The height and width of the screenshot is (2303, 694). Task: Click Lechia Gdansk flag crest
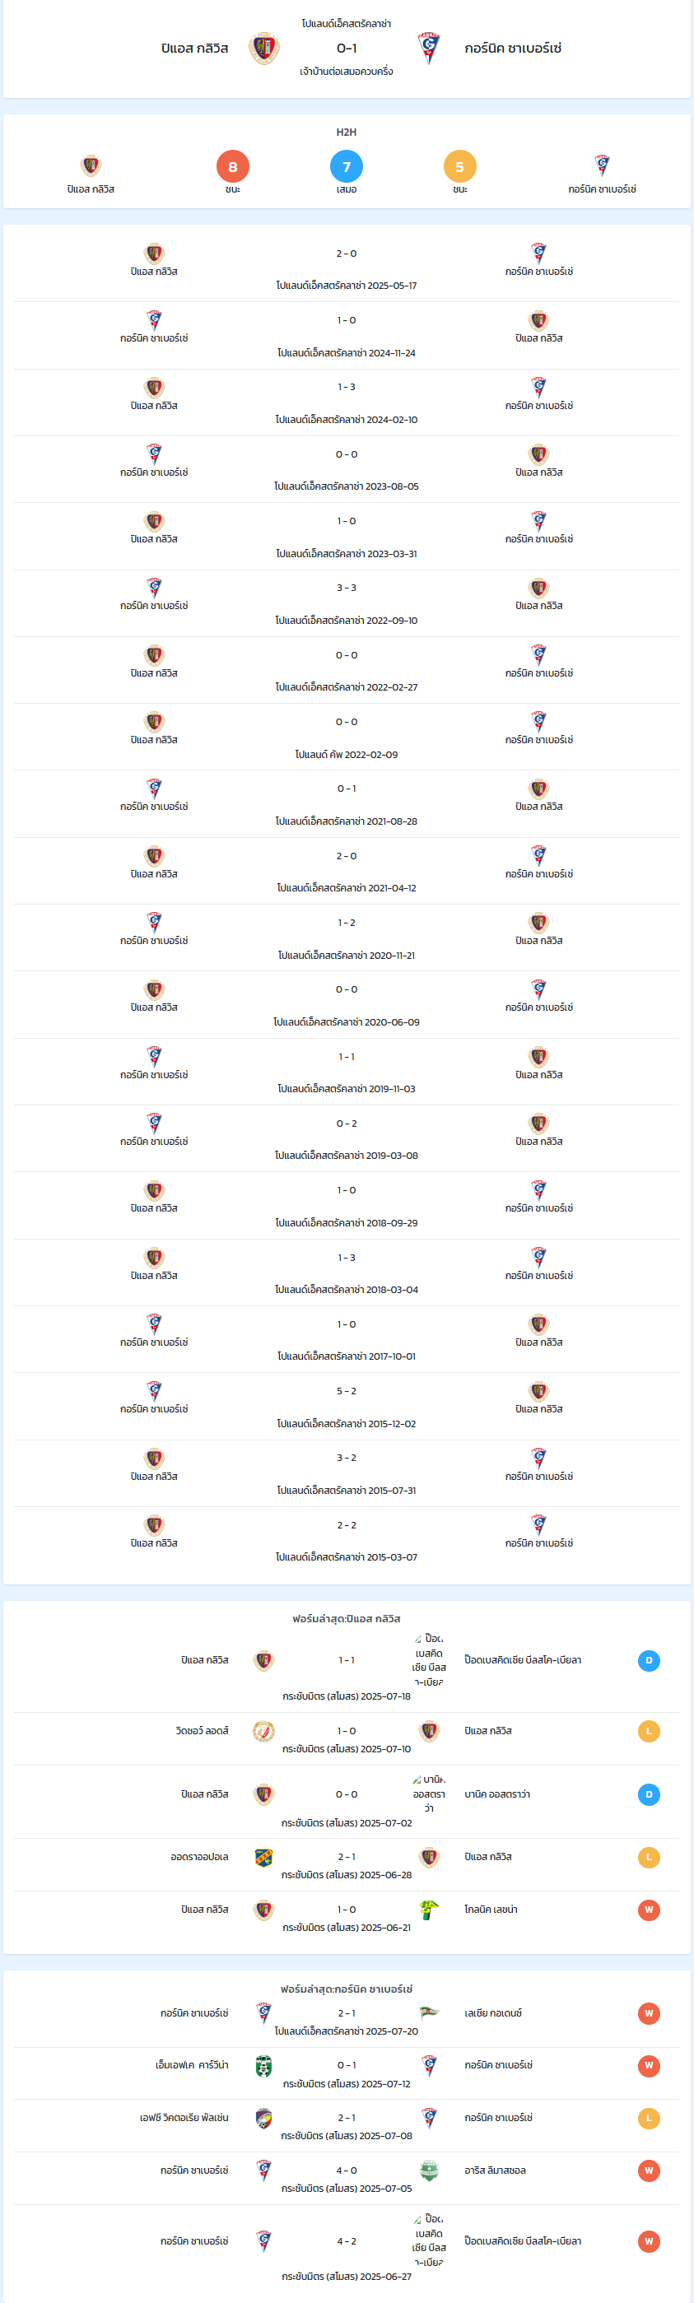(429, 2013)
